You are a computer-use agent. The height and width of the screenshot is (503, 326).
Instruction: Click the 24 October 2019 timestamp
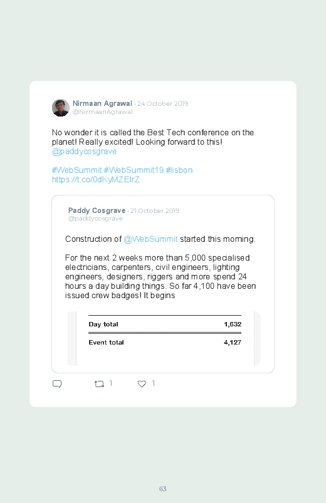click(162, 103)
